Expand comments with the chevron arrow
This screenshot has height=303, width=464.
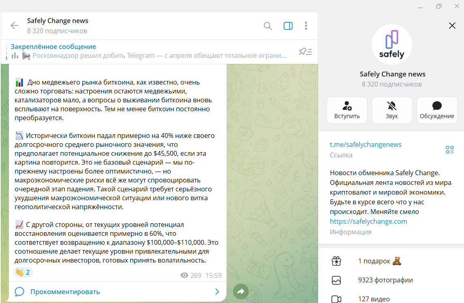click(217, 292)
